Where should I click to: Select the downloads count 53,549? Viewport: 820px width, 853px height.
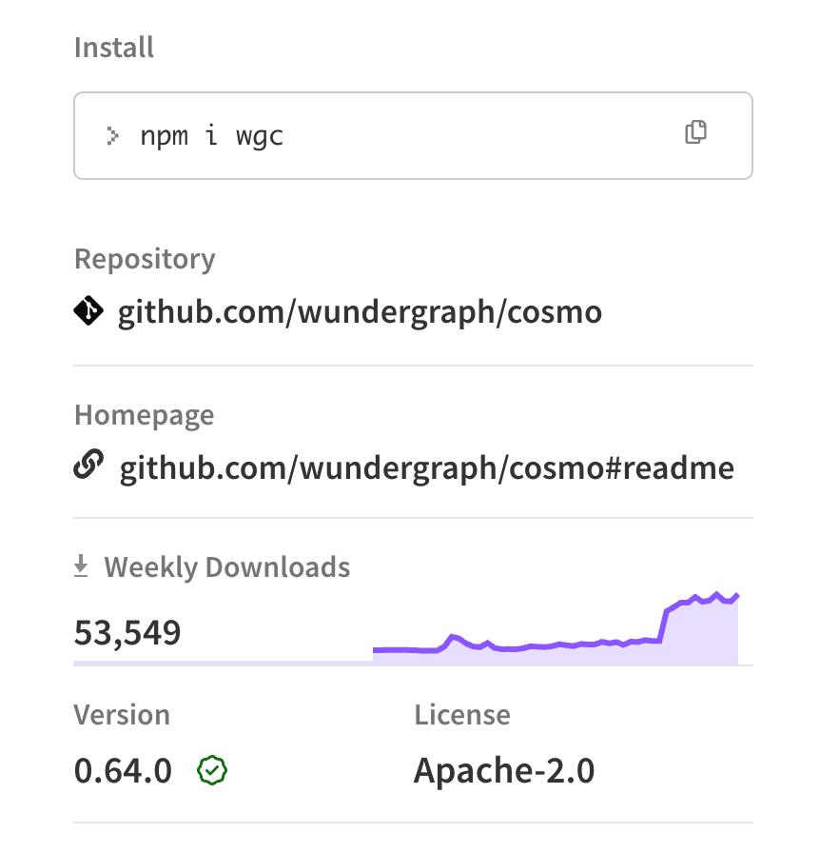[127, 633]
